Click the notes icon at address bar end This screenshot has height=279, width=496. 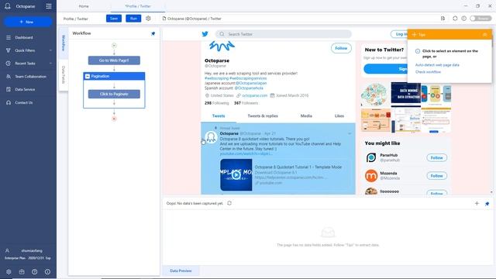pos(443,19)
